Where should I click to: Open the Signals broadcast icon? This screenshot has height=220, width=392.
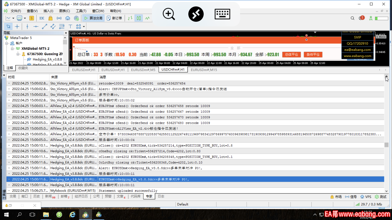point(59,18)
